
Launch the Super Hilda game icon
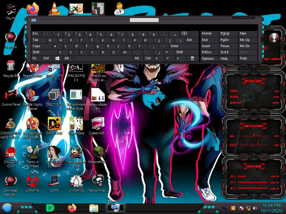pyautogui.click(x=76, y=126)
